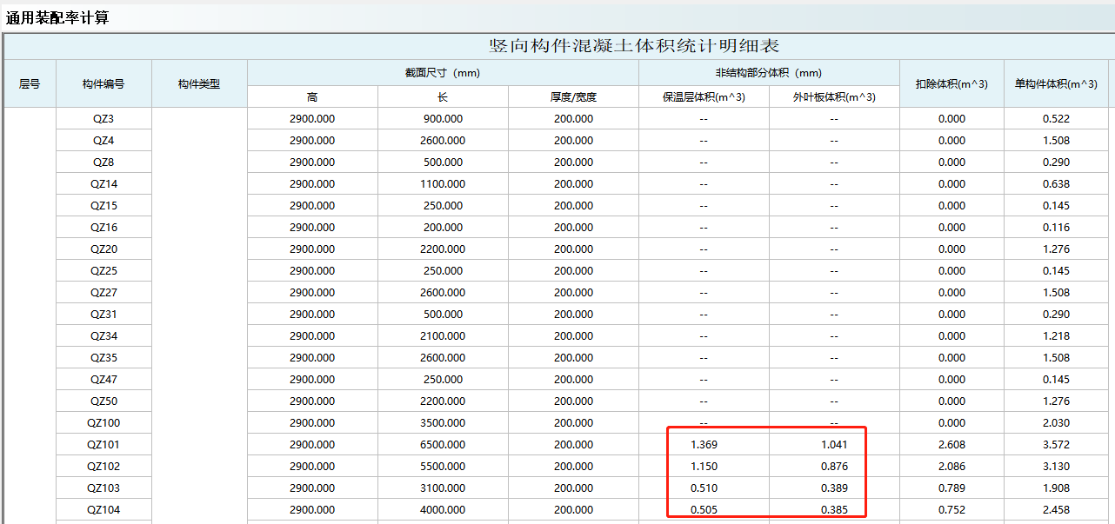Click the 截面尺寸 (mm) group header
The width and height of the screenshot is (1115, 524).
pos(443,73)
